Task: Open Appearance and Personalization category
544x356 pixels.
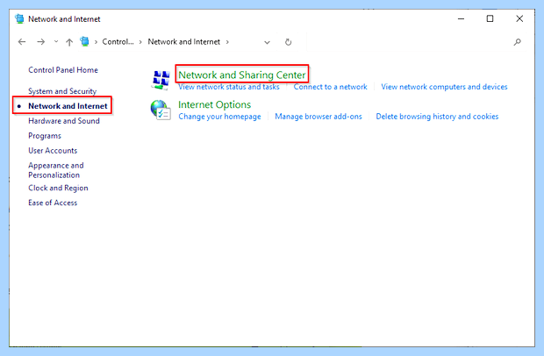Action: (56, 170)
